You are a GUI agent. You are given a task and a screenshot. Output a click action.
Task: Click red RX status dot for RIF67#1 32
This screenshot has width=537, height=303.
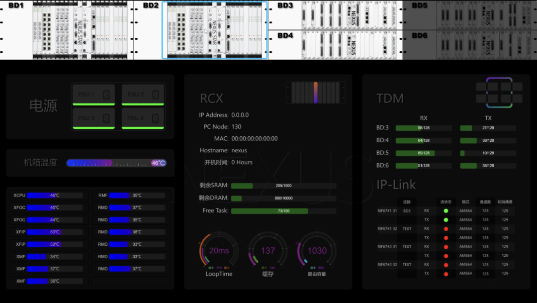click(446, 229)
